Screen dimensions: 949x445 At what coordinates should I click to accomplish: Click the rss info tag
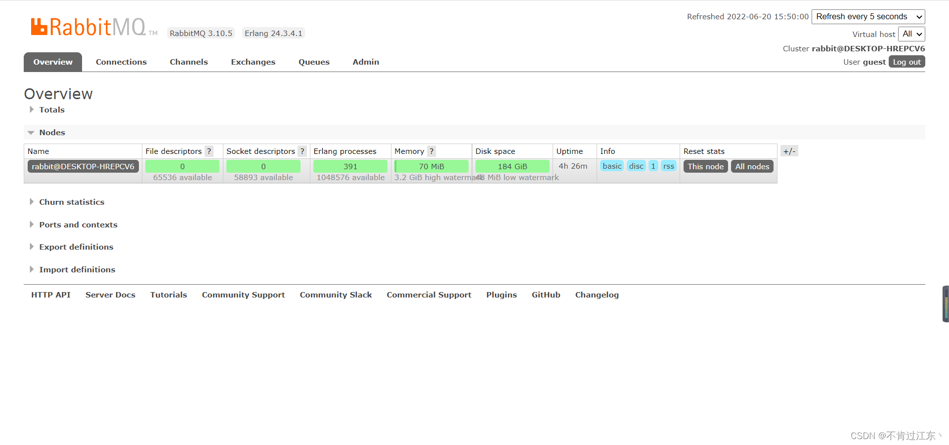[669, 166]
